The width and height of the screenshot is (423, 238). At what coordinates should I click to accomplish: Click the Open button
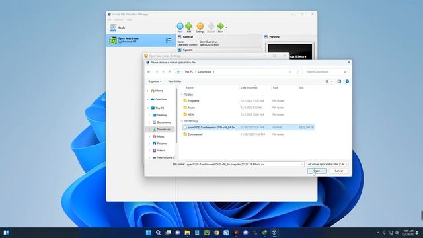point(317,171)
